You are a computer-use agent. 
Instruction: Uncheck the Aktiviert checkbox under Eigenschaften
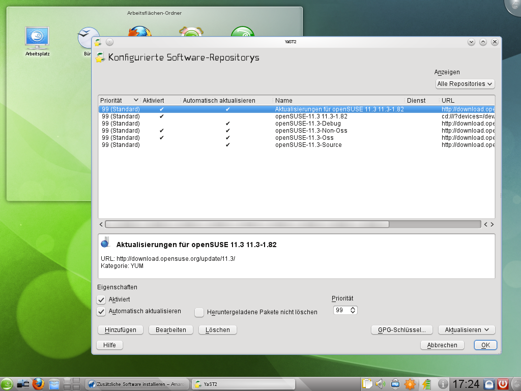[x=101, y=300]
